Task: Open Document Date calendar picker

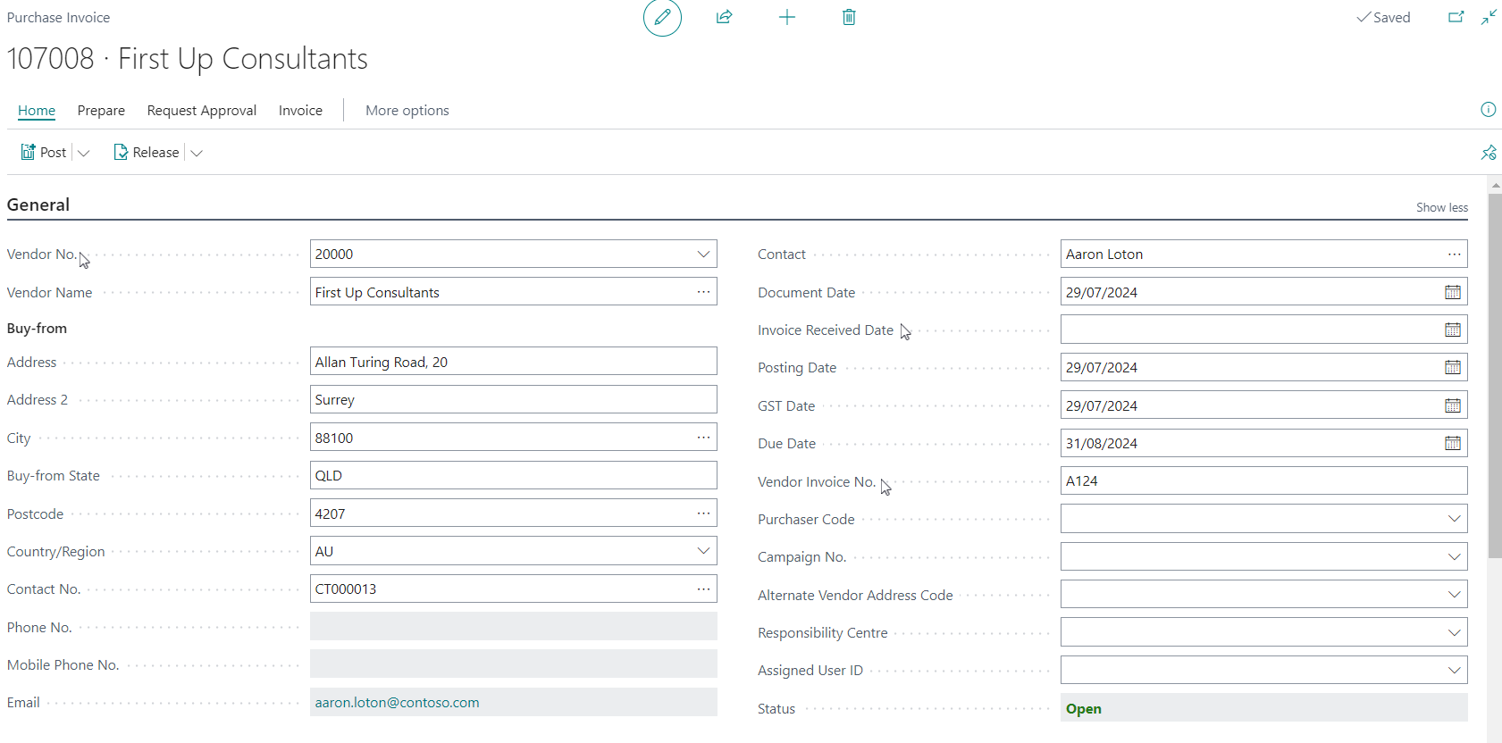Action: [1453, 292]
